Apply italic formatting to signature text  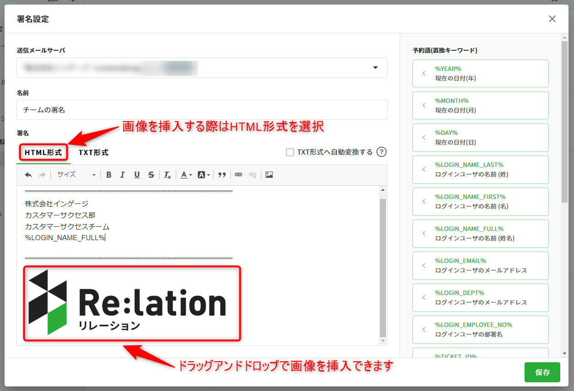[123, 175]
